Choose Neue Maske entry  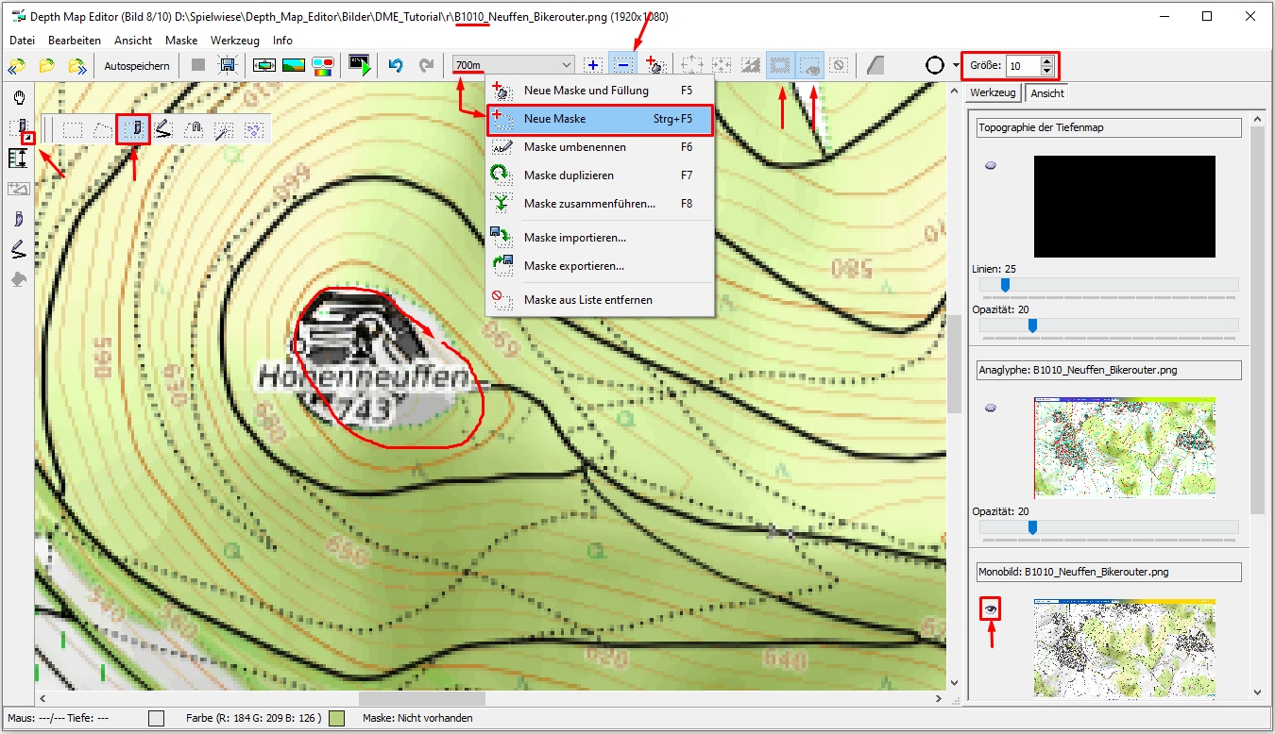pos(600,119)
